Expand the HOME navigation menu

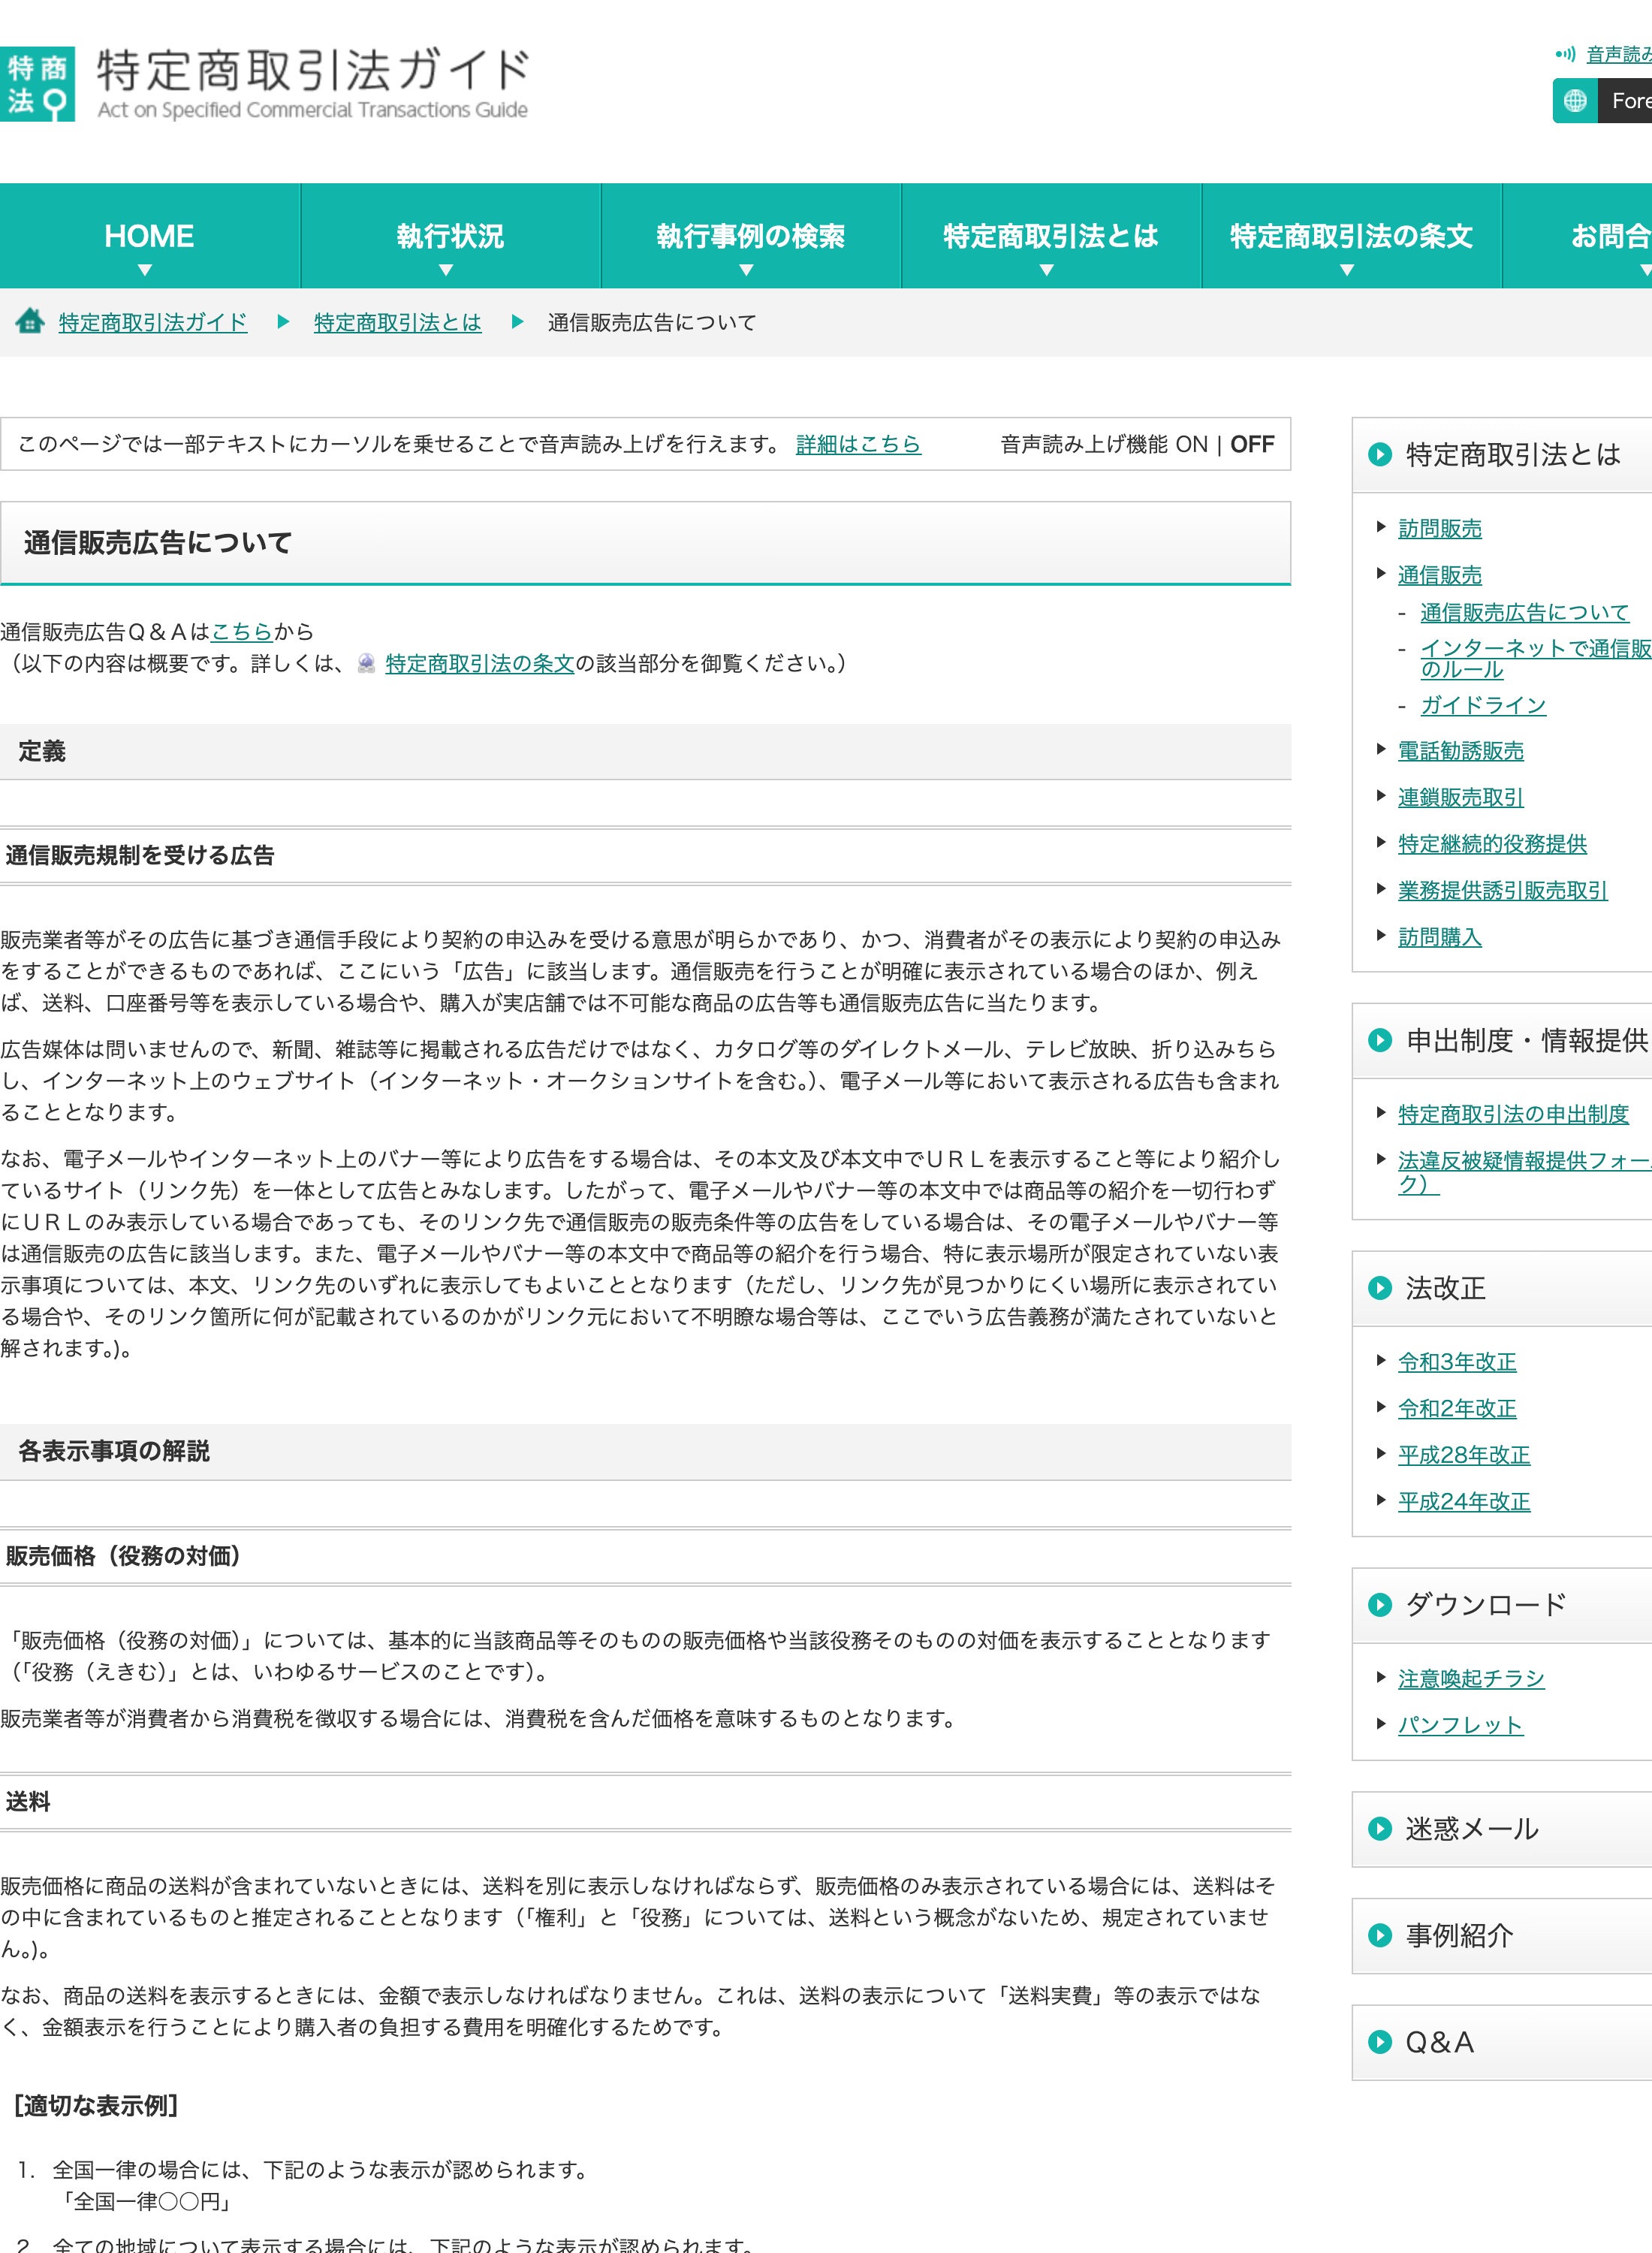click(149, 237)
